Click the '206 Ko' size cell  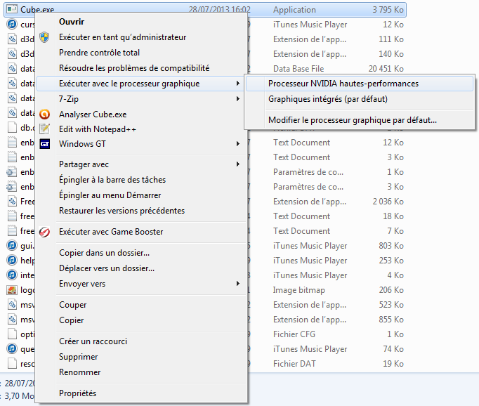391,290
